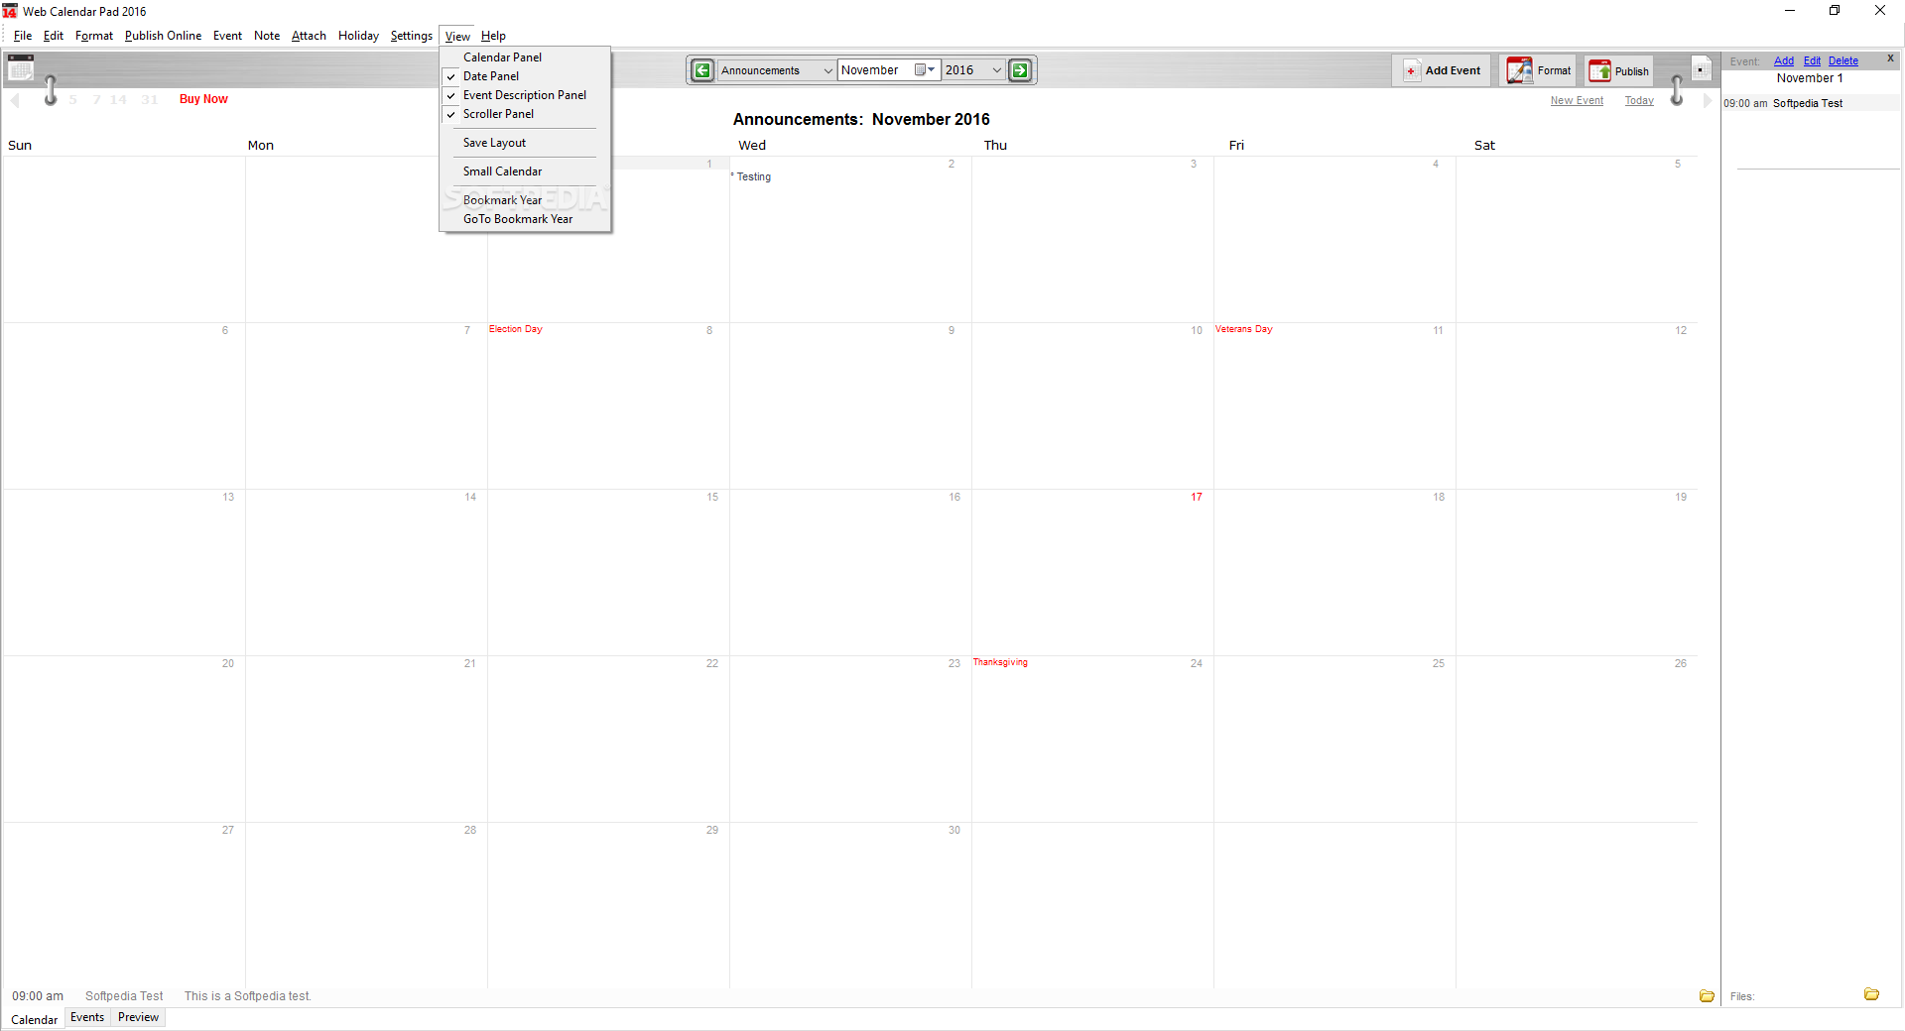Open the Format tool button

1539,70
